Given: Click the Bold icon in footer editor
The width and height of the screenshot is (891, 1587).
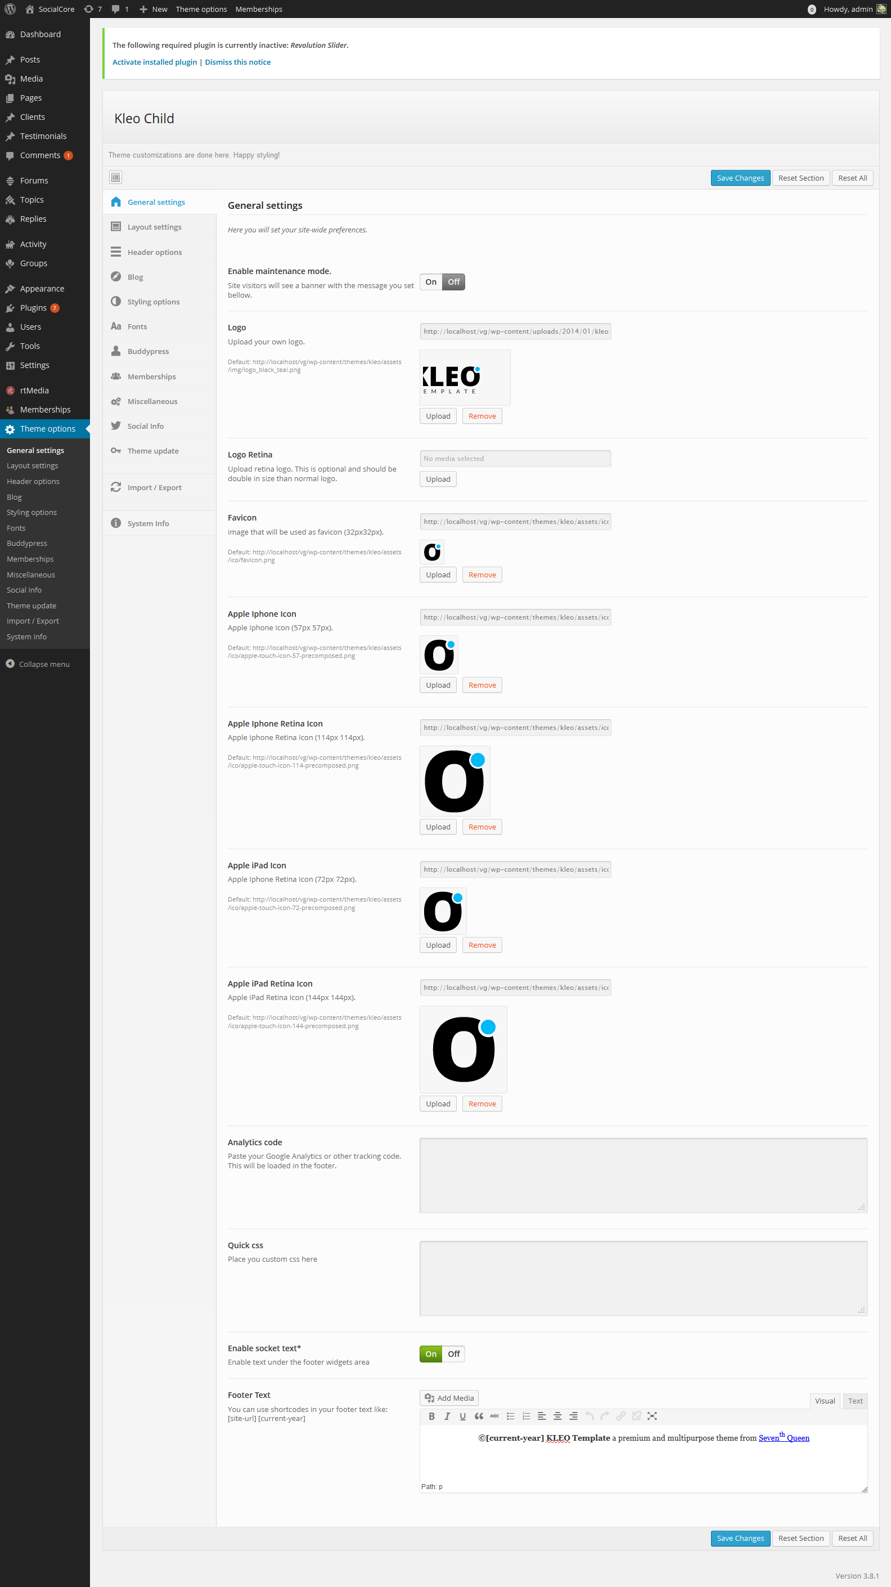Looking at the screenshot, I should (x=431, y=1416).
